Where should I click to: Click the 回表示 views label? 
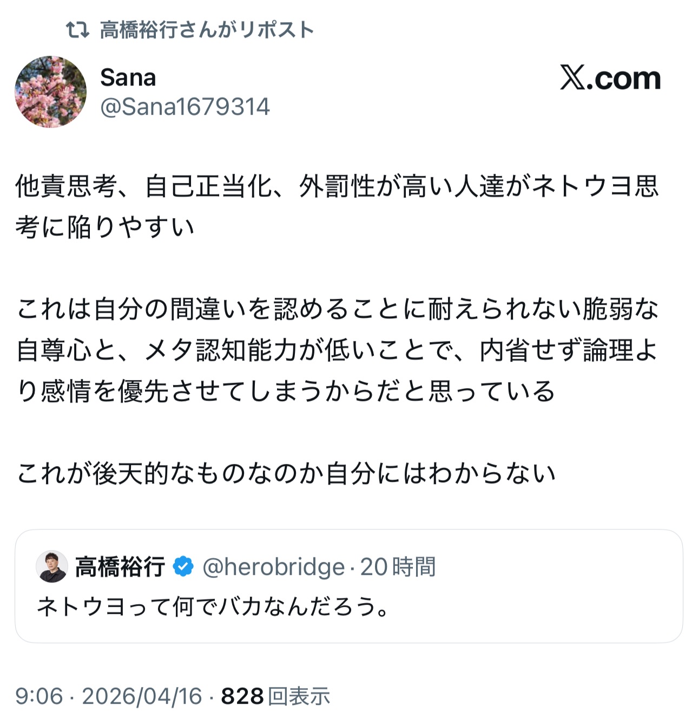pos(299,696)
